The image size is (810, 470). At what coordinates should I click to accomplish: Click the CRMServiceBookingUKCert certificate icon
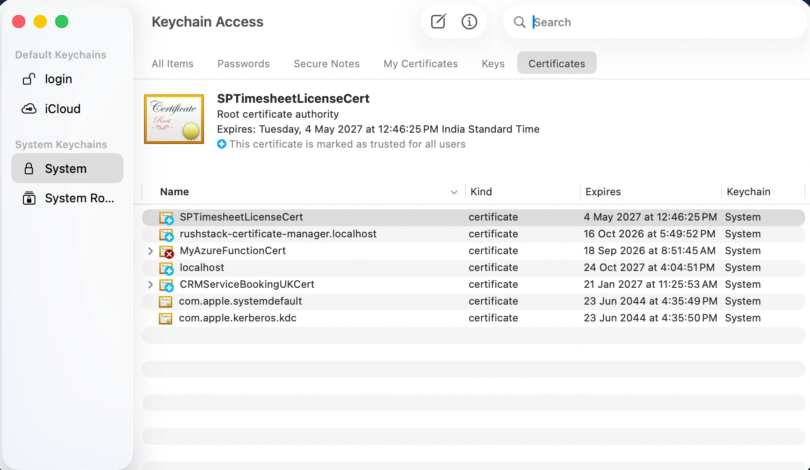click(x=166, y=285)
